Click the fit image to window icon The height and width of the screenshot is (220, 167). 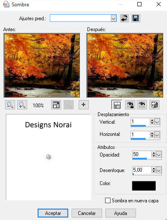point(56,105)
